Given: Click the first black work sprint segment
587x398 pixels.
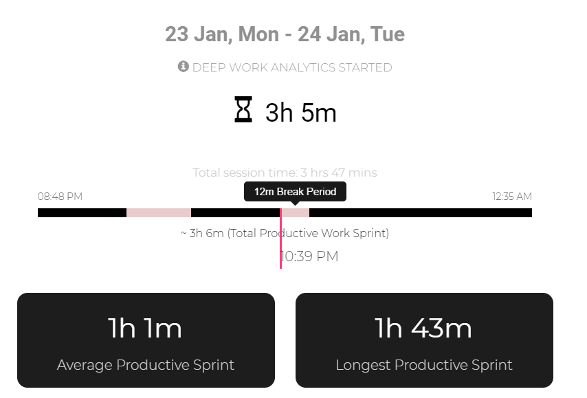Looking at the screenshot, I should click(x=82, y=212).
